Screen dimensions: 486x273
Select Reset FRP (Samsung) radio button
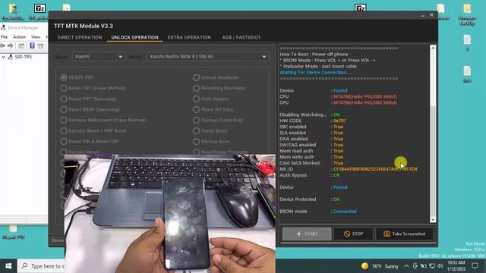(64, 99)
